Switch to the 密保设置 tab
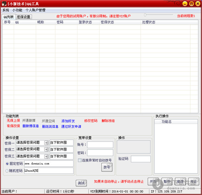Viewport: 202px width, 195px height. 24,17
